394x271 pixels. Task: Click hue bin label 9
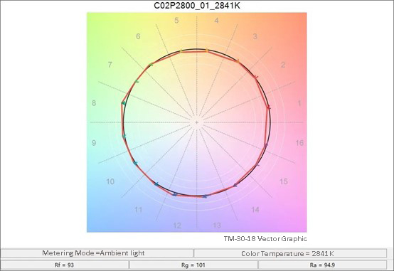tap(94, 143)
